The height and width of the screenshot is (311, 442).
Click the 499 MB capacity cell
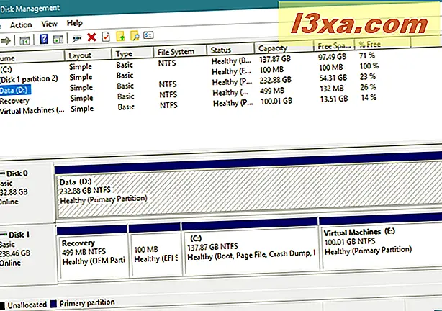pos(272,91)
